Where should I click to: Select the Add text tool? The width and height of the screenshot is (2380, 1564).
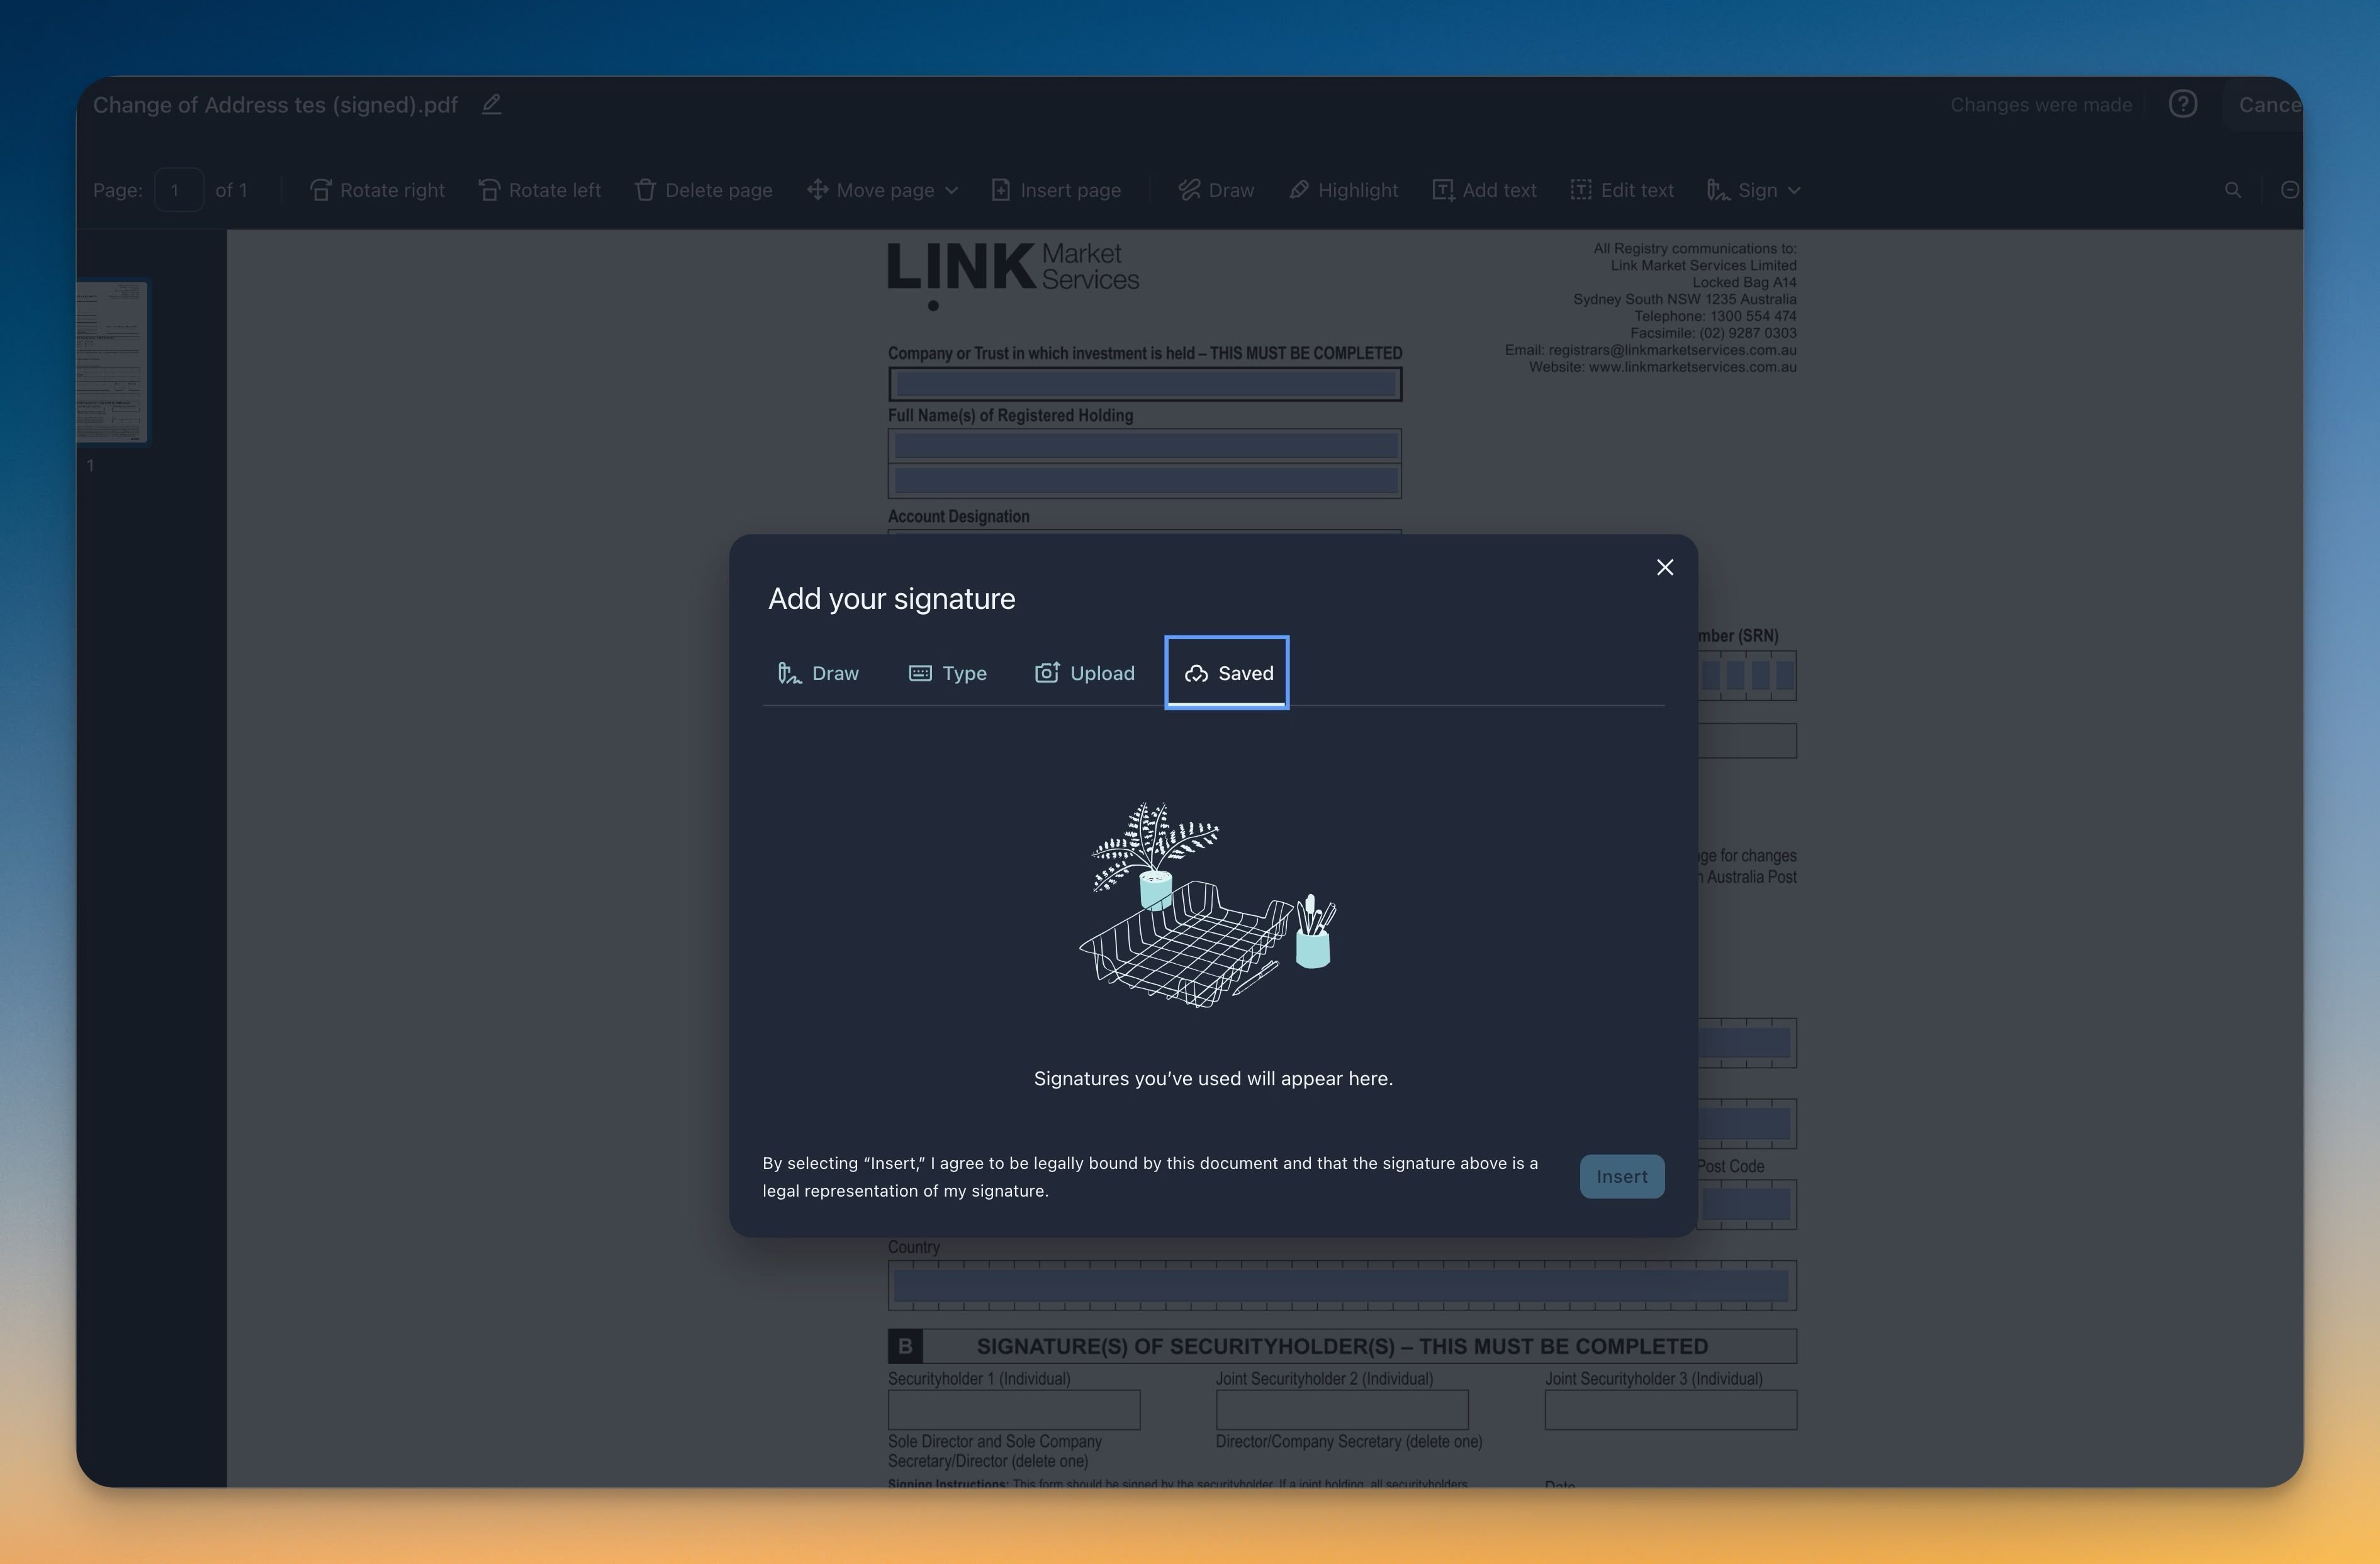pos(1484,190)
